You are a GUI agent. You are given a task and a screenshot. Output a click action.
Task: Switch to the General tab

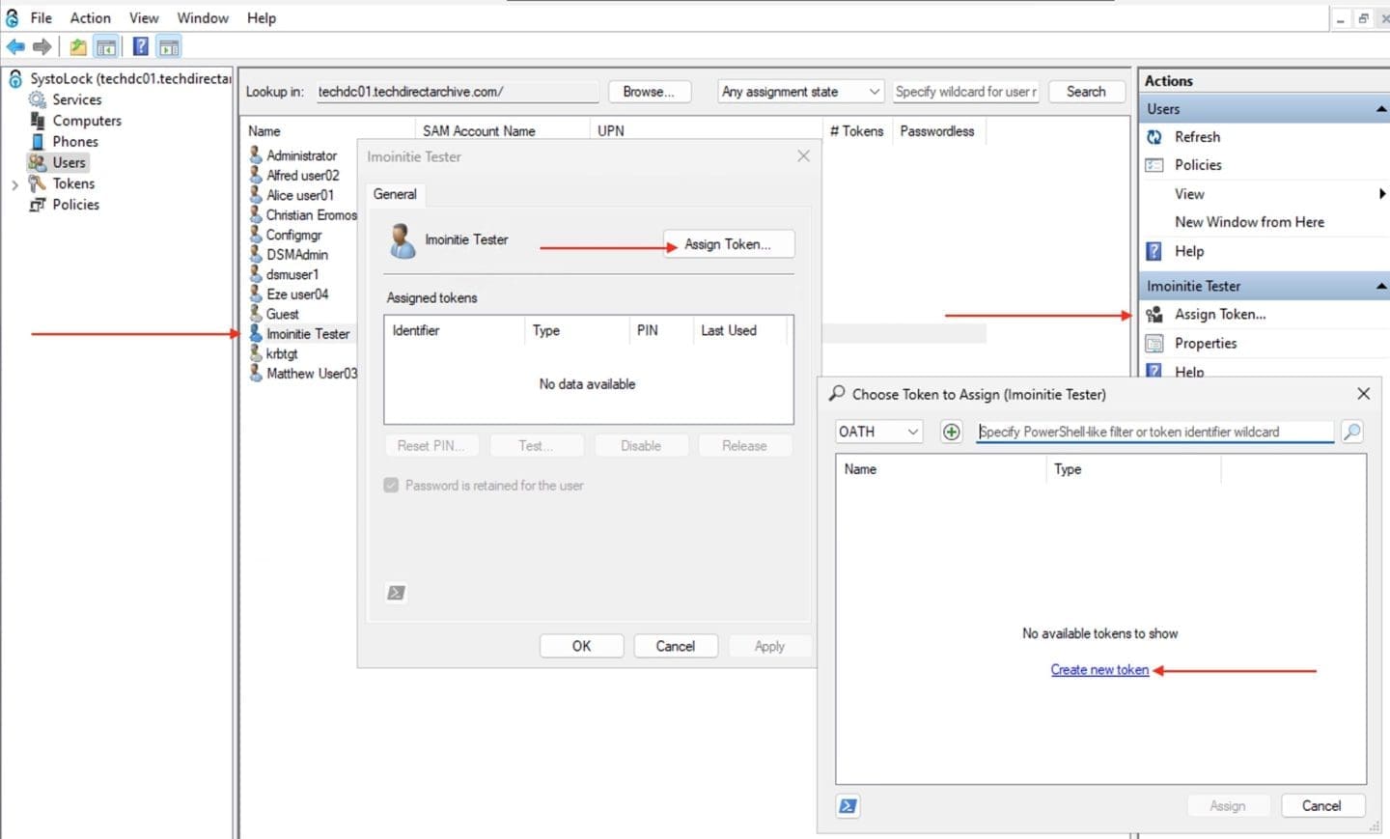[x=395, y=194]
